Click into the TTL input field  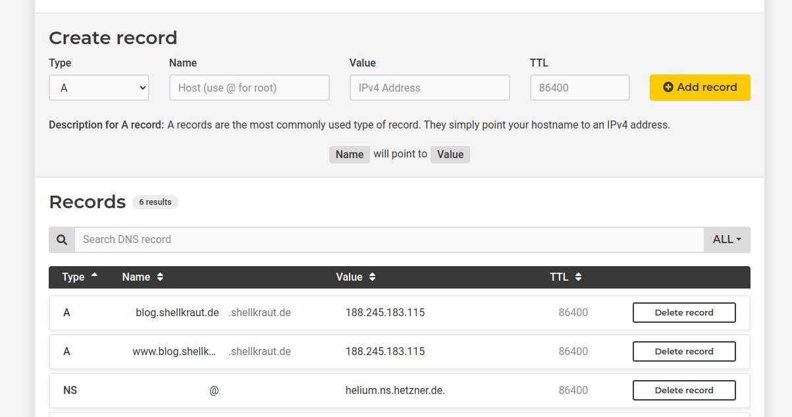[579, 88]
